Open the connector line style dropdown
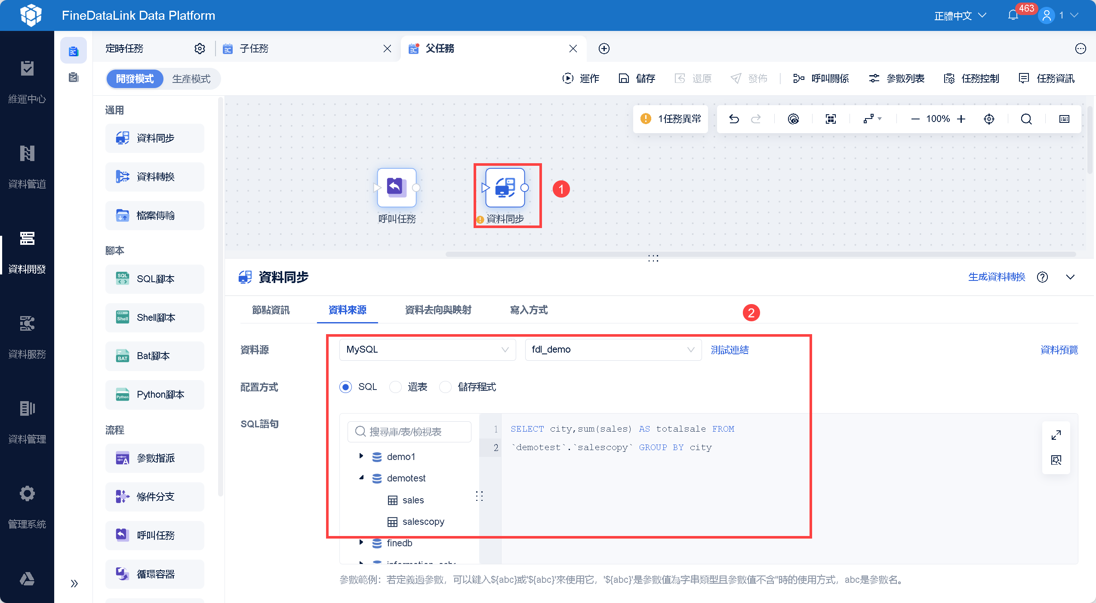 tap(873, 119)
